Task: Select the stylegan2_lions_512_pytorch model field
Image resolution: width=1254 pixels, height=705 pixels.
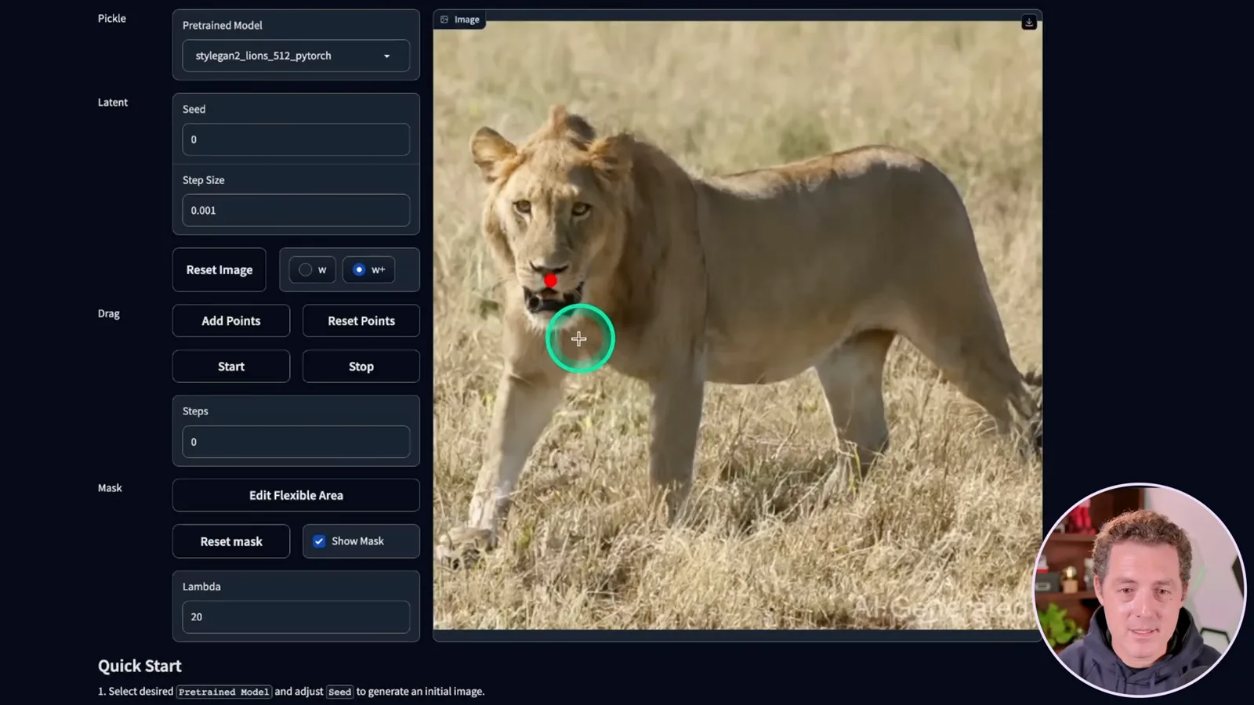Action: click(x=295, y=56)
